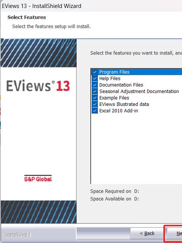Select the Help Files feature label
Image resolution: width=182 pixels, height=243 pixels.
coord(110,79)
